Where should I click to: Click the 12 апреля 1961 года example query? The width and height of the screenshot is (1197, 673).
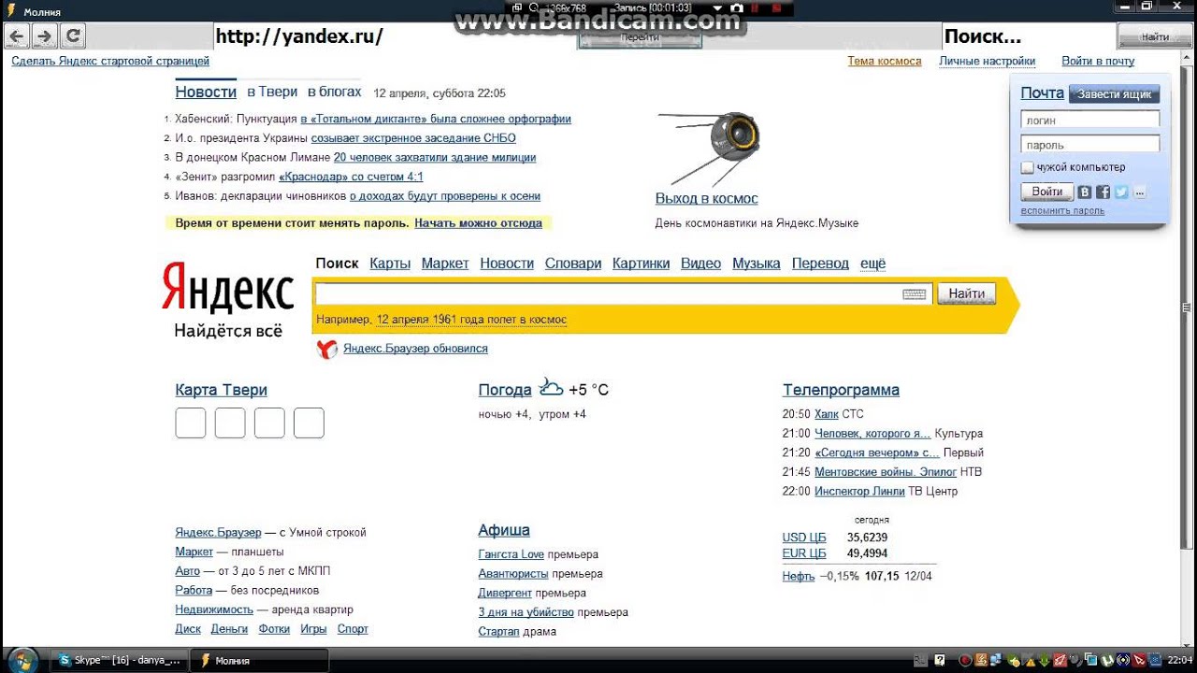tap(471, 320)
